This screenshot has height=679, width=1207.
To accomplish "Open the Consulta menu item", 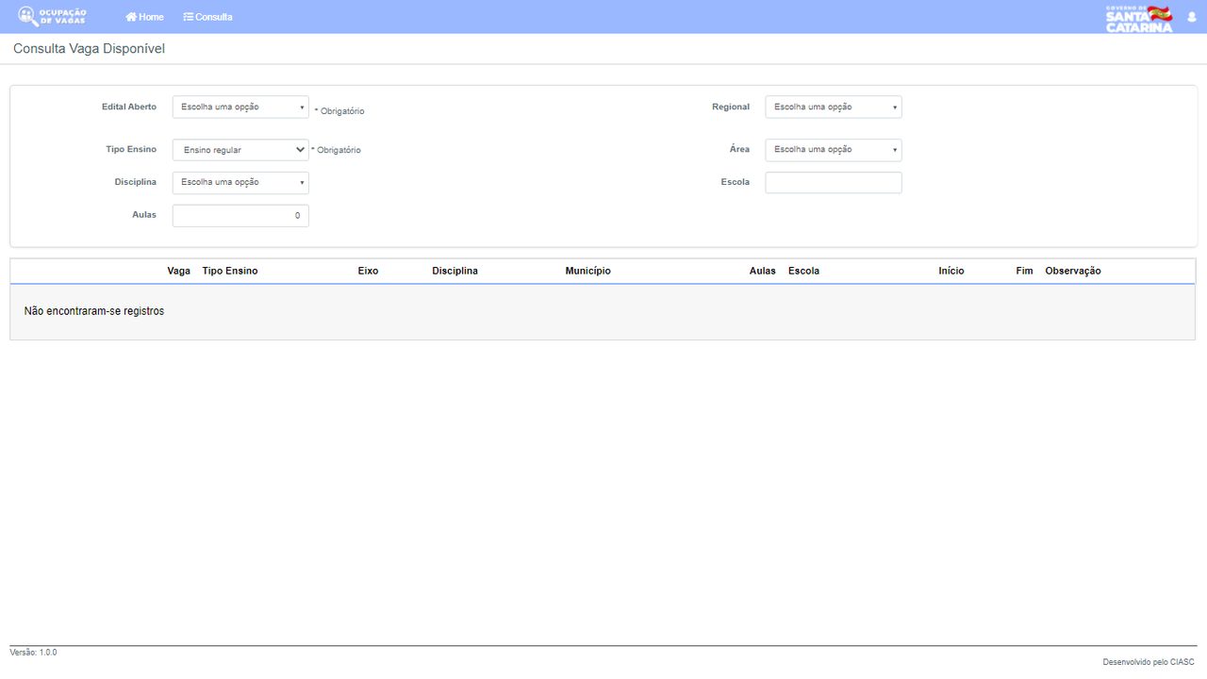I will (x=207, y=17).
